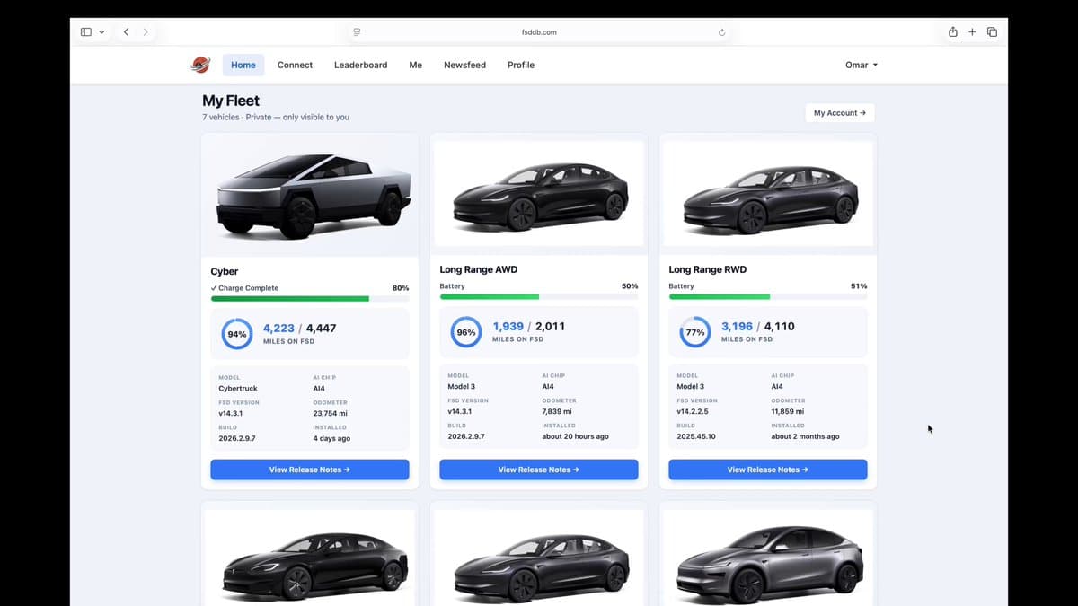Viewport: 1078px width, 606px height.
Task: Click the Cyber vehicle name
Action: (225, 271)
